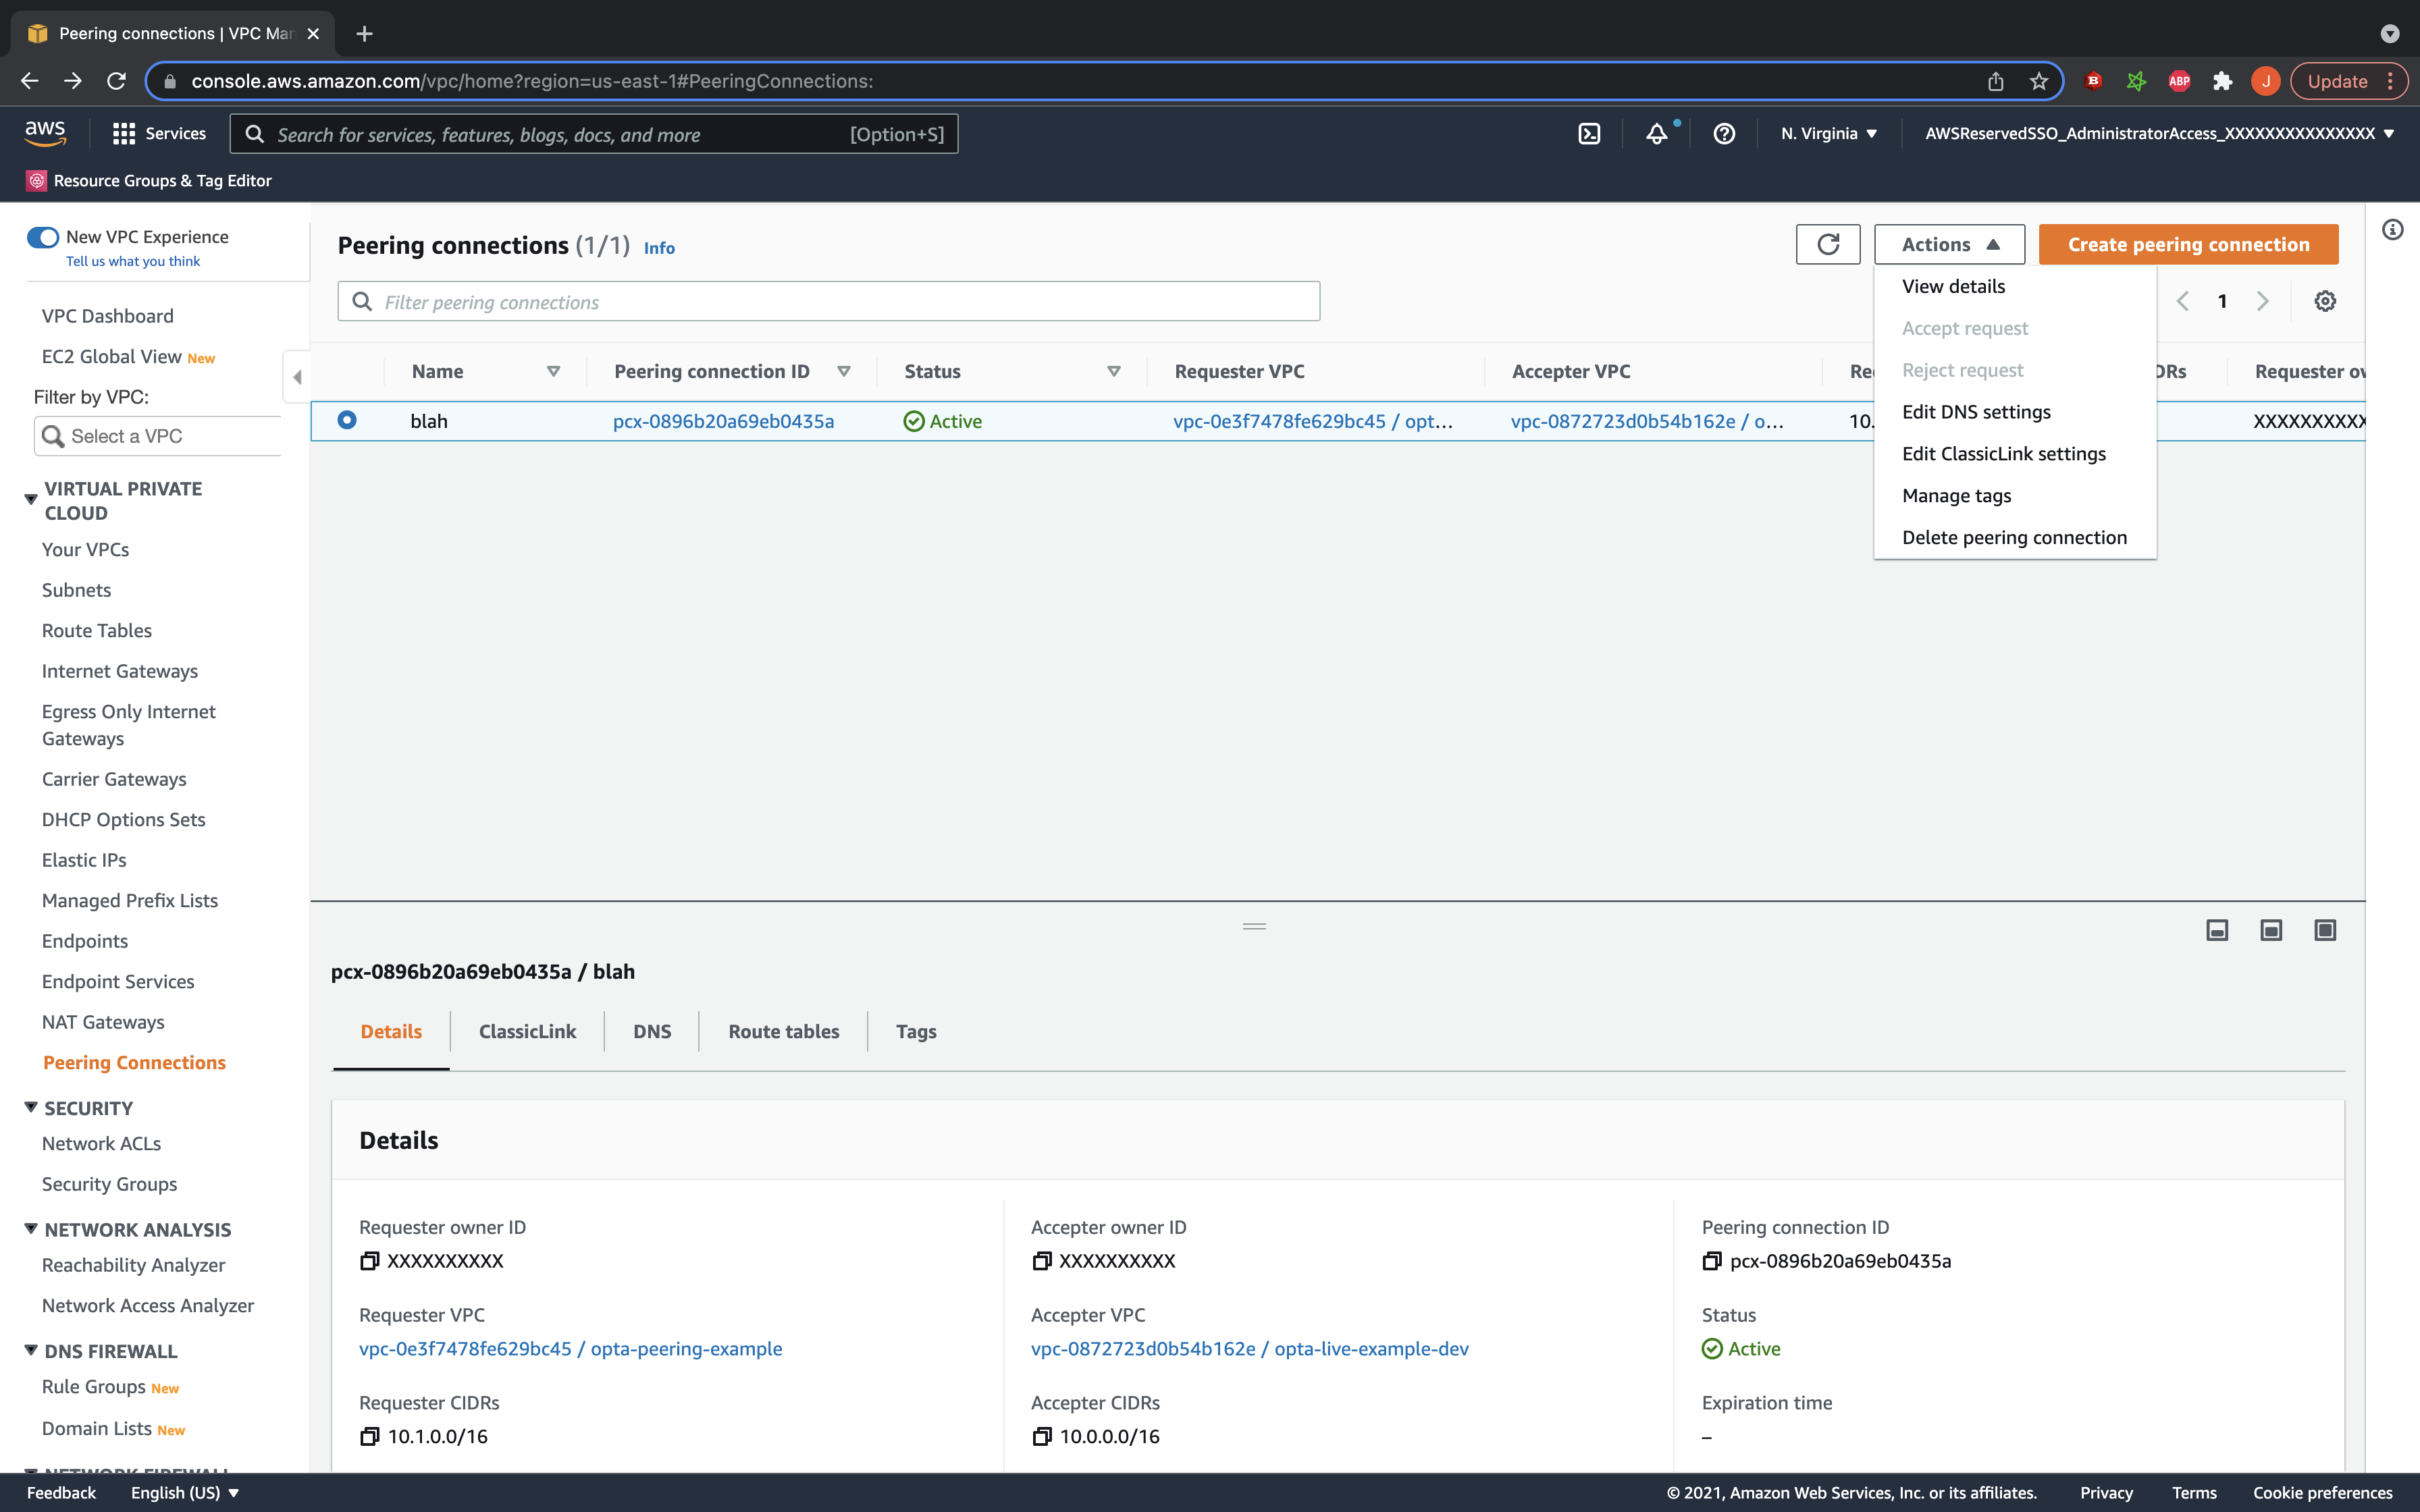Select the blah peering connection radio
The width and height of the screenshot is (2420, 1512).
(347, 420)
